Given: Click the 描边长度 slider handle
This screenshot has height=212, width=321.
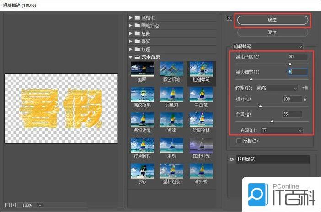Looking at the screenshot, I should click(290, 64).
